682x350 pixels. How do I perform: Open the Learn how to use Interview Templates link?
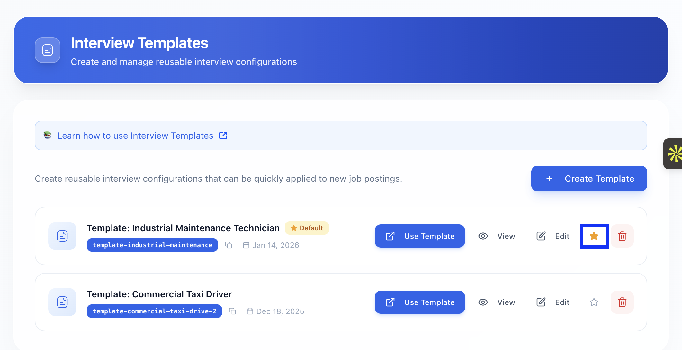pos(135,136)
